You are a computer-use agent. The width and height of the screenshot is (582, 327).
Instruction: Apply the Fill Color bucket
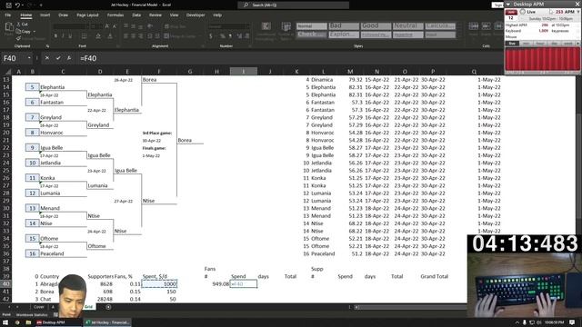pyautogui.click(x=98, y=36)
